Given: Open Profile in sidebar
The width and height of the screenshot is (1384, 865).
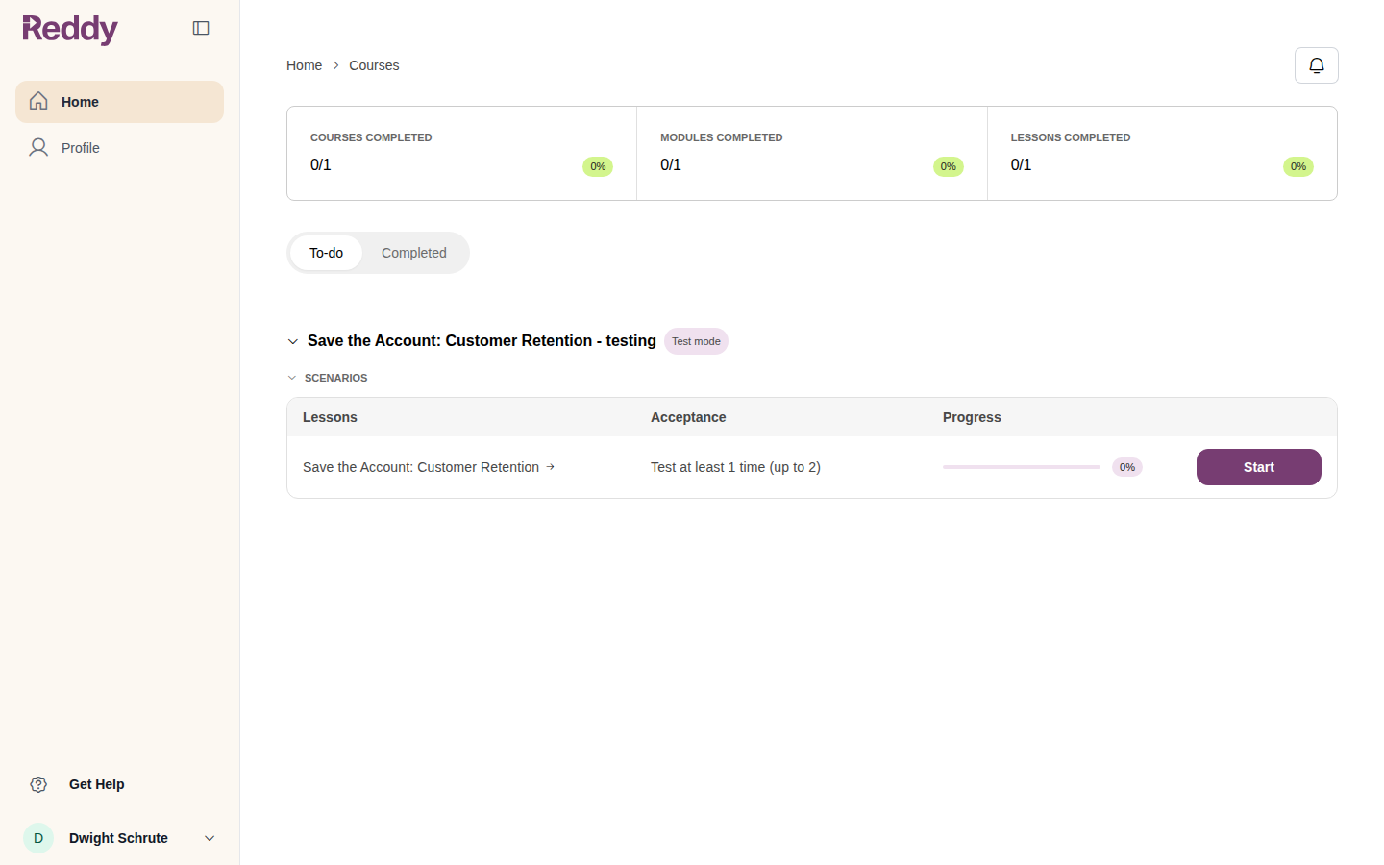Looking at the screenshot, I should (119, 148).
